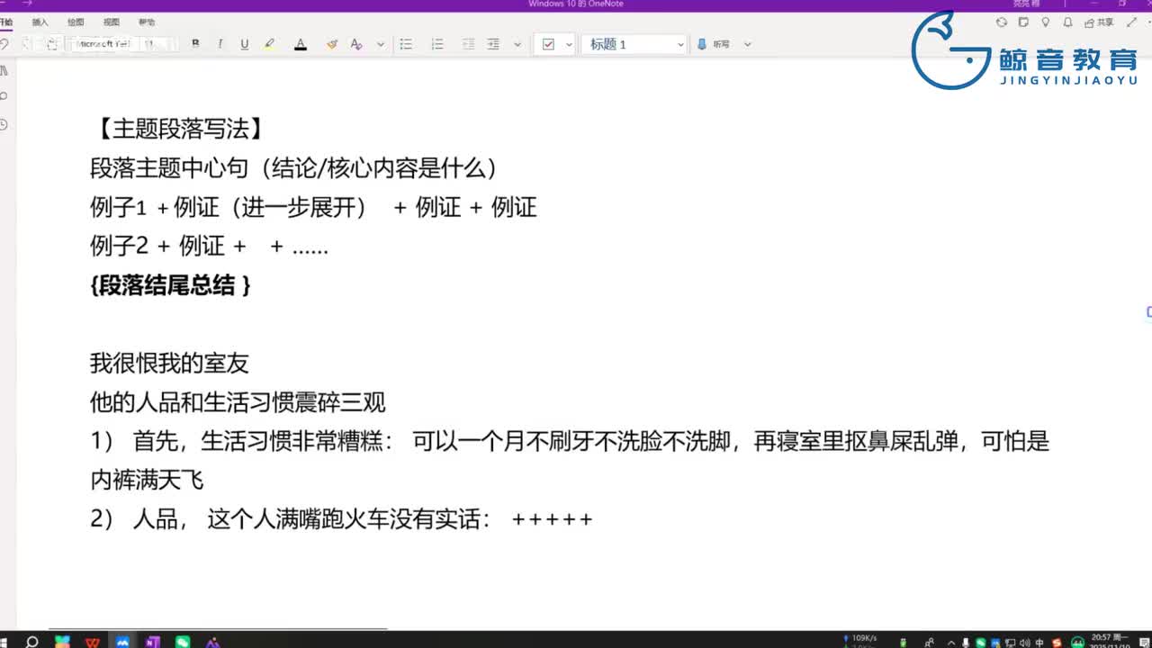The image size is (1152, 648).
Task: Apply the font color A button
Action: (300, 44)
